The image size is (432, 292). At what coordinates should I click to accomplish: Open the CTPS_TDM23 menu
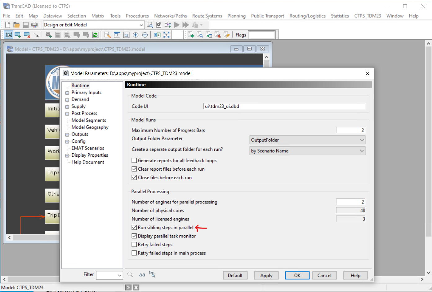(x=367, y=16)
